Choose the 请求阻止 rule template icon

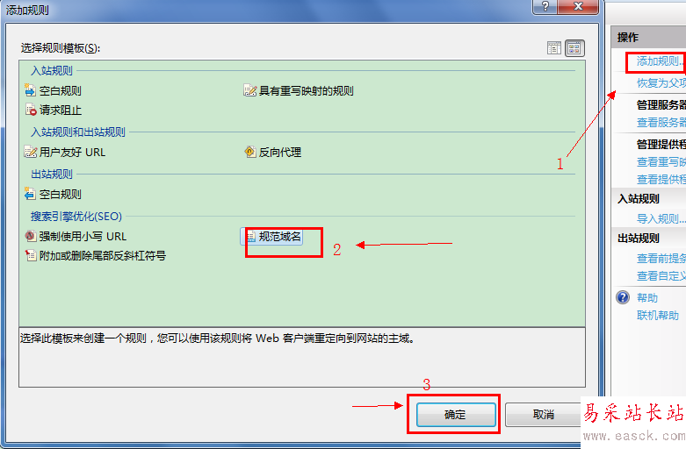[x=30, y=110]
